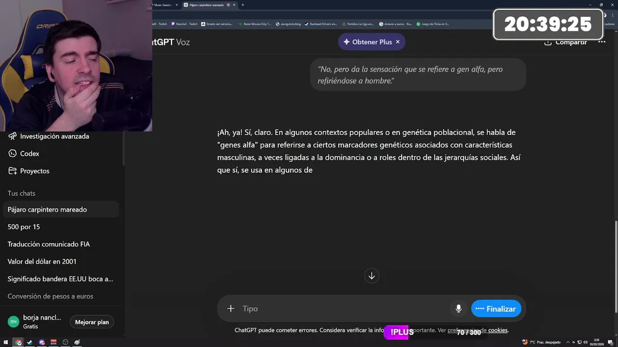The height and width of the screenshot is (347, 618).
Task: Open the Nancla3 - Twitch bookmark
Action: tap(184, 24)
